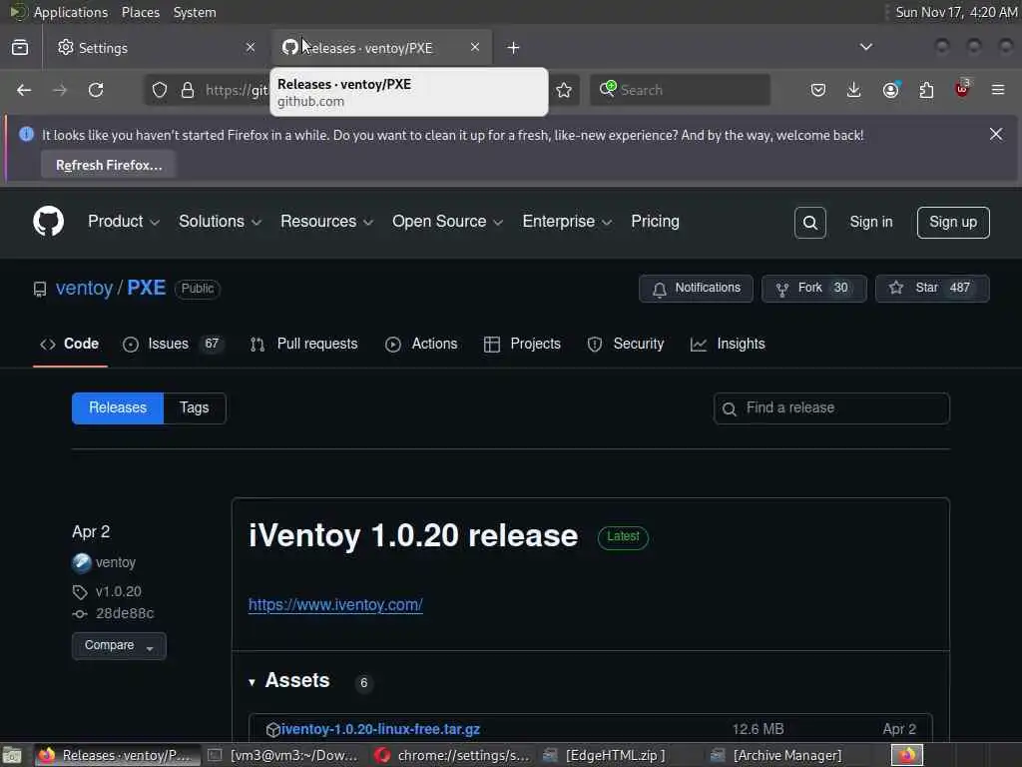The width and height of the screenshot is (1022, 767).
Task: Download iventoy-1.0.20-linux-free.tar.gz asset
Action: point(380,729)
